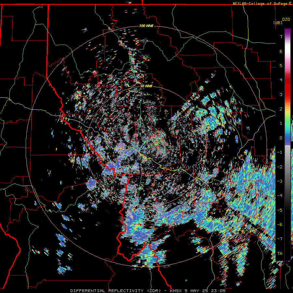Click the -7 value on color scale
The height and width of the screenshot is (293, 293).
(x=280, y=239)
